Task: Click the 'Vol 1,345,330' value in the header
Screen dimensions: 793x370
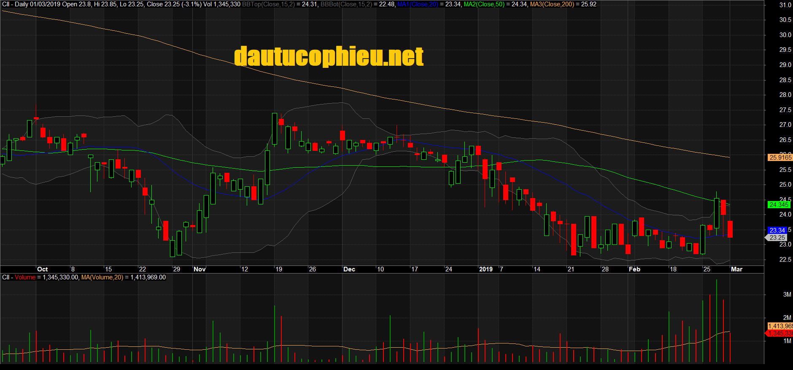Action: (222, 4)
